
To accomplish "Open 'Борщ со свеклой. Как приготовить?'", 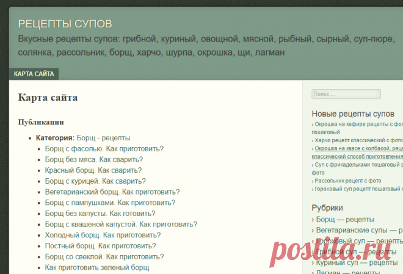I will click(x=104, y=256).
